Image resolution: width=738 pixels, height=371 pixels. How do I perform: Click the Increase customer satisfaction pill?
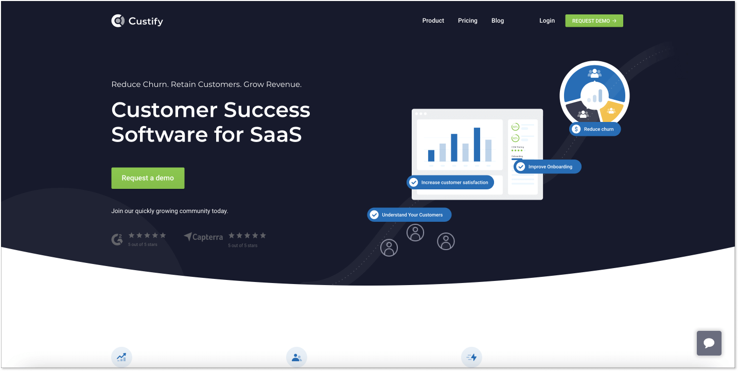tap(450, 182)
